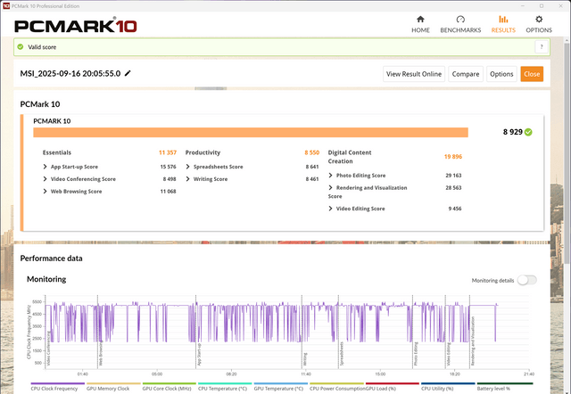The width and height of the screenshot is (571, 394).
Task: Click the Compare button
Action: 466,74
